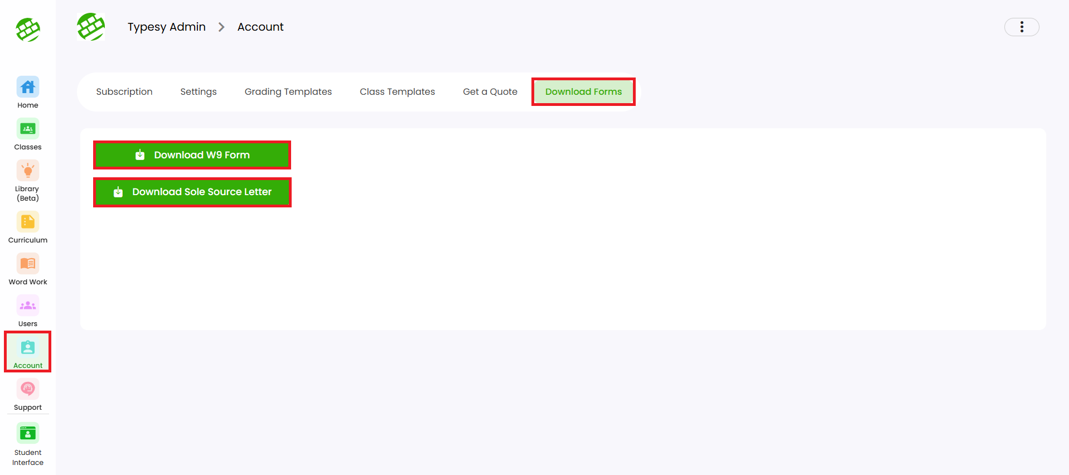Select the Curriculum sidebar icon
Image resolution: width=1069 pixels, height=475 pixels.
tap(28, 222)
